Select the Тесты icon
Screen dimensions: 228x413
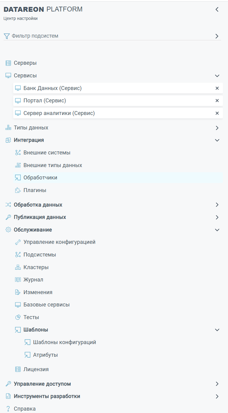pos(18,317)
